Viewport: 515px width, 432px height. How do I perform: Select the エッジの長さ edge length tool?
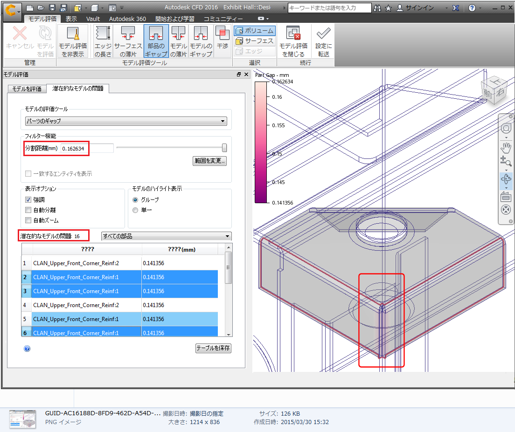[x=103, y=41]
